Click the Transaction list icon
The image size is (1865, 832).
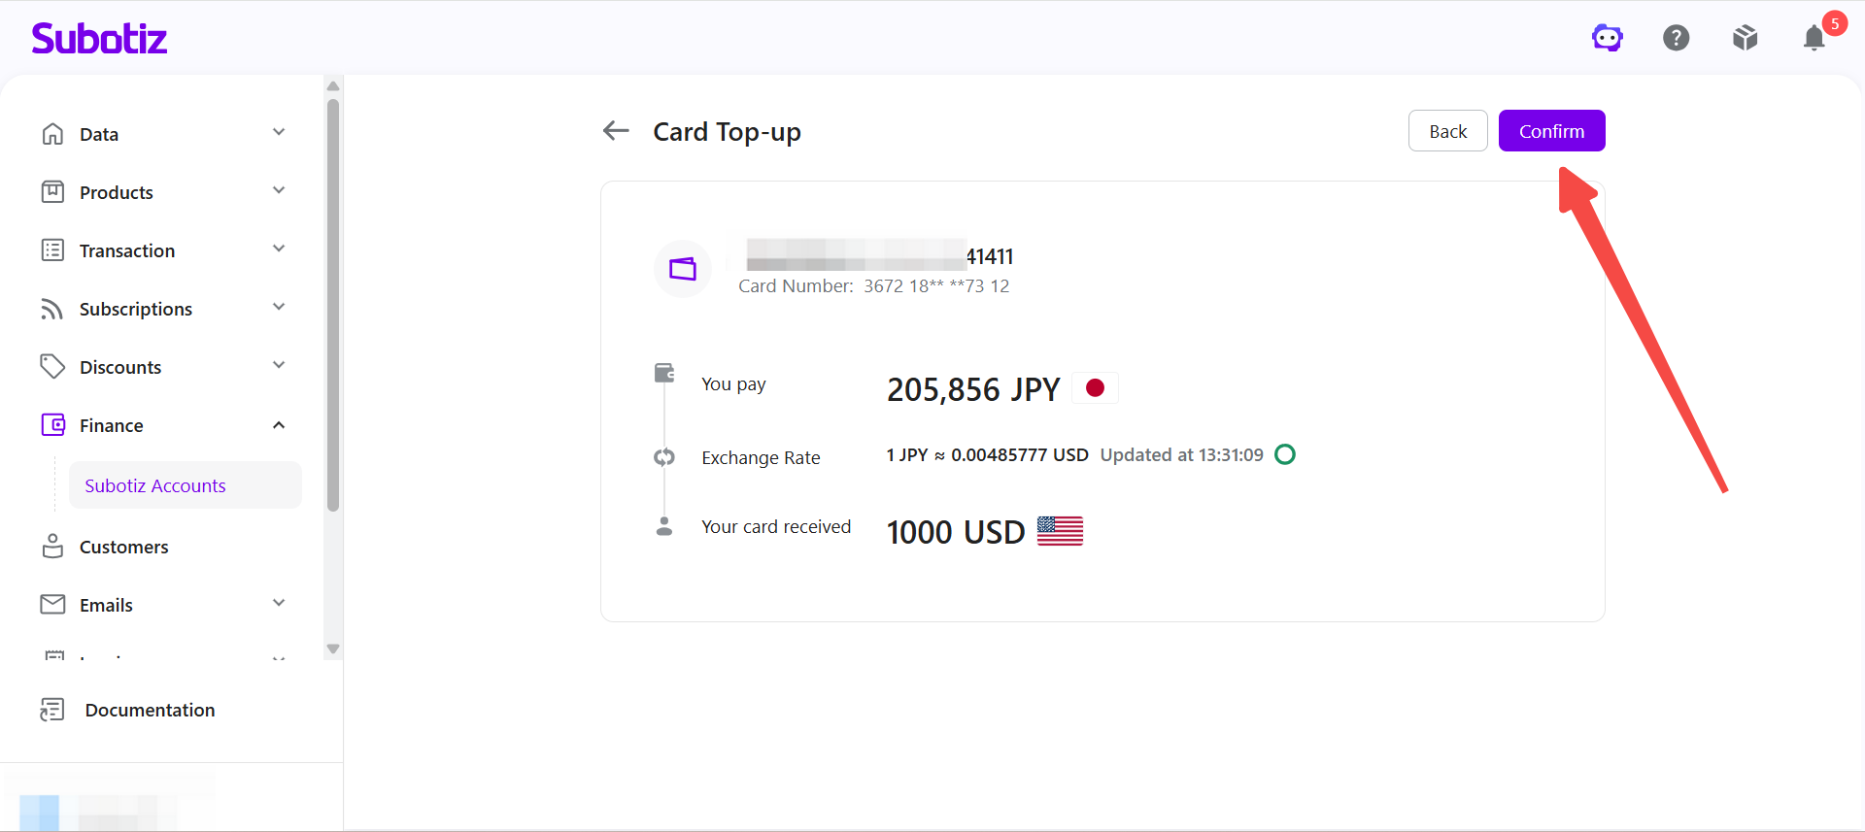pyautogui.click(x=52, y=250)
